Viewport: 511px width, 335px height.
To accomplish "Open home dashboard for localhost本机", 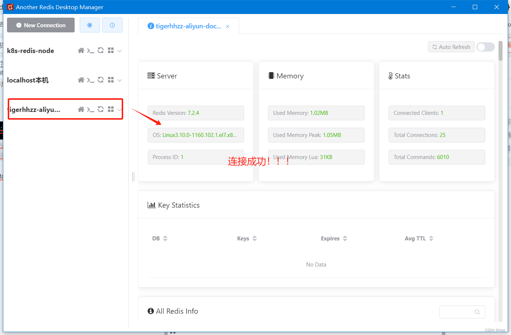I will 81,80.
